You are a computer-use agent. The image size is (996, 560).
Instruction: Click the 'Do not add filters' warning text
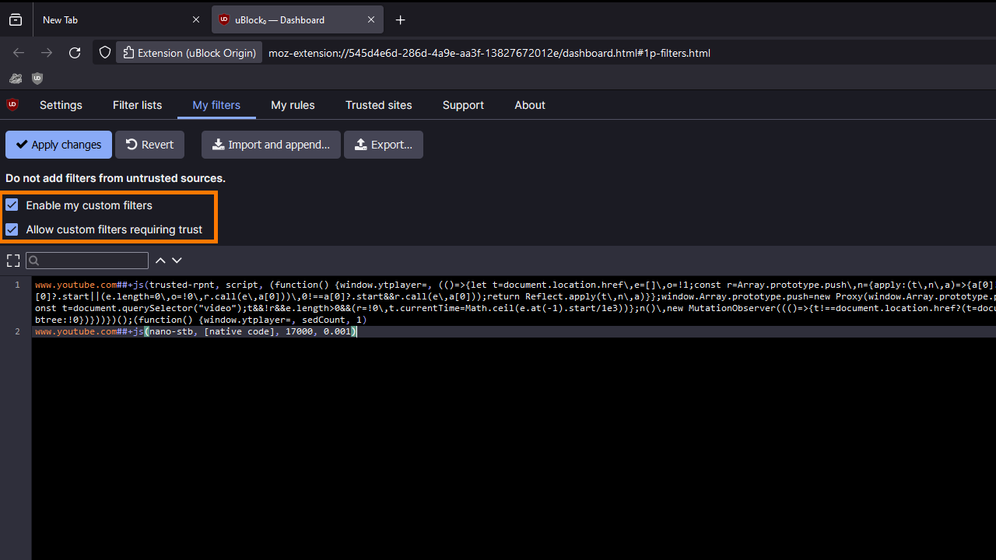(x=115, y=178)
